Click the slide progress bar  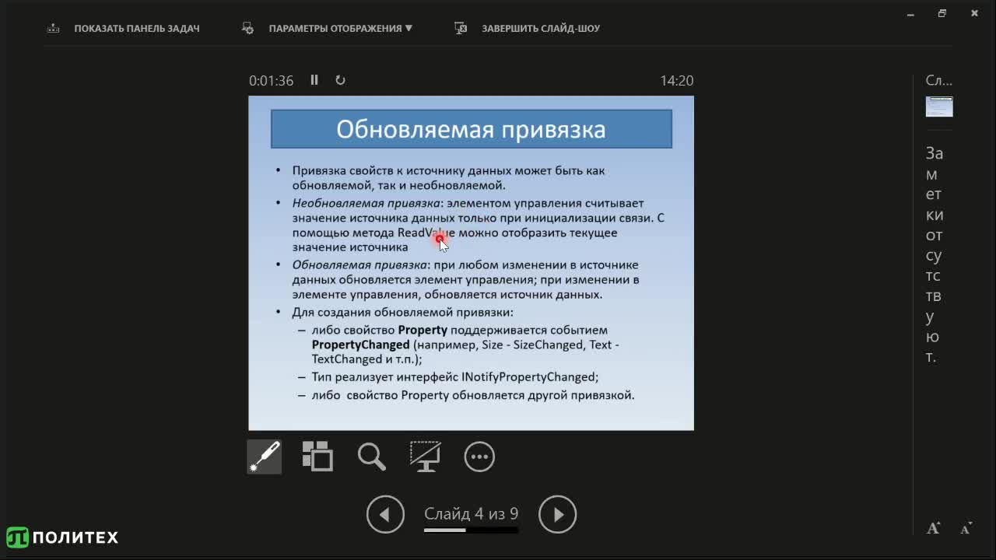(471, 530)
